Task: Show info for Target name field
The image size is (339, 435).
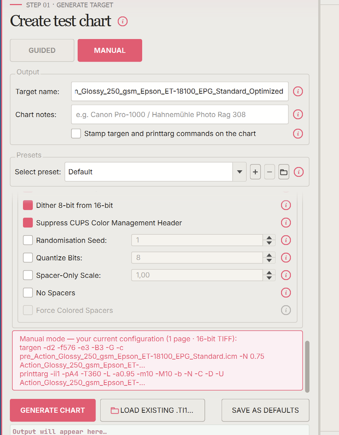Action: click(298, 91)
